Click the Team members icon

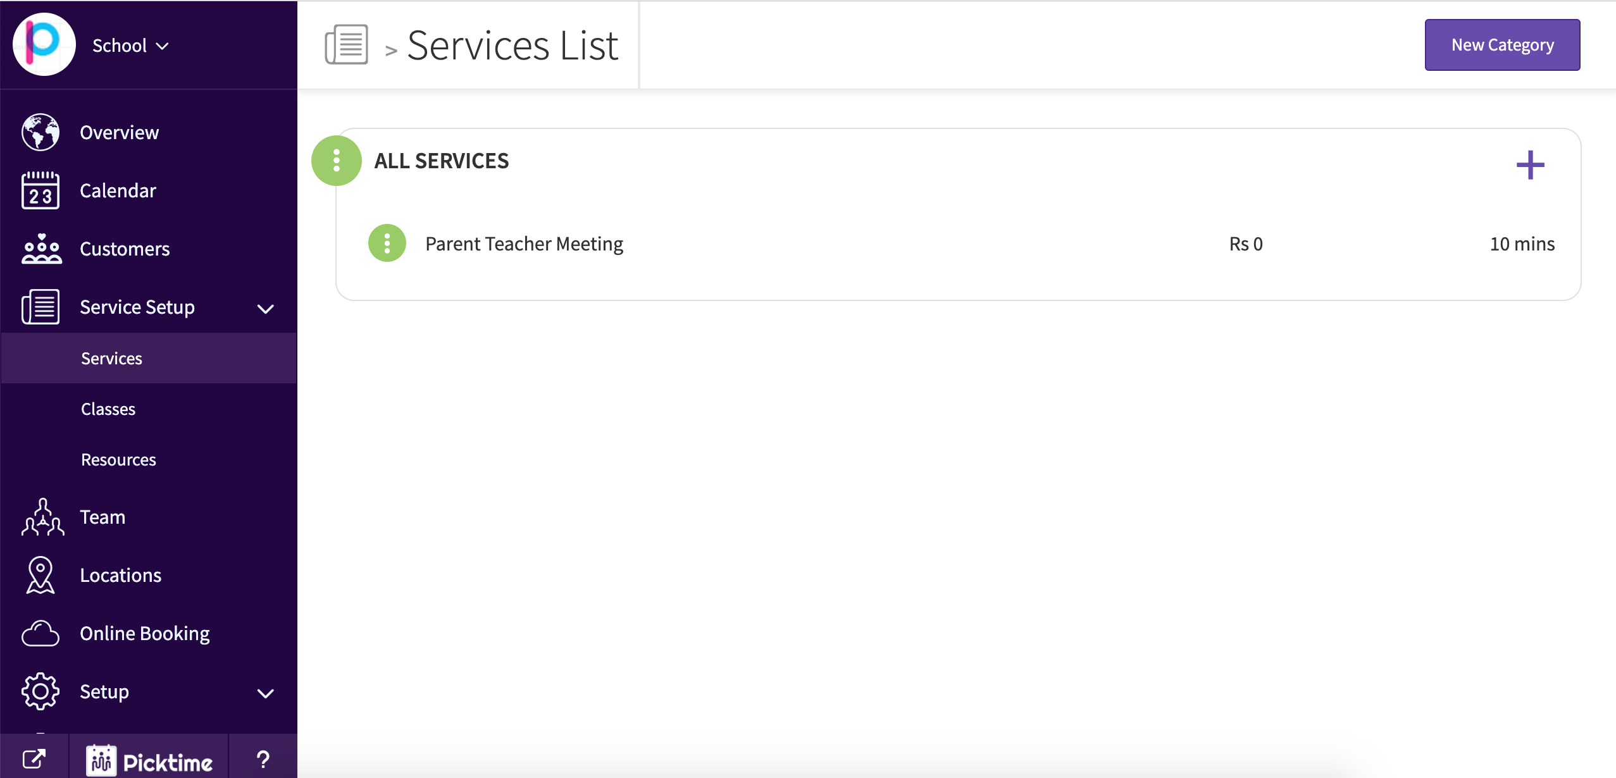pos(42,517)
